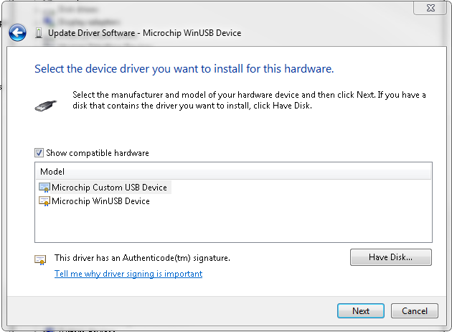Select Microchip WinUSB Device model

100,201
